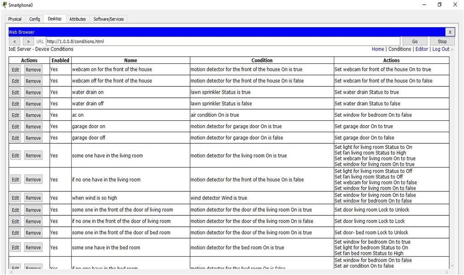Screen dimensions: 464x275
Task: Edit the some one have in the bed room rule
Action: pyautogui.click(x=15, y=247)
